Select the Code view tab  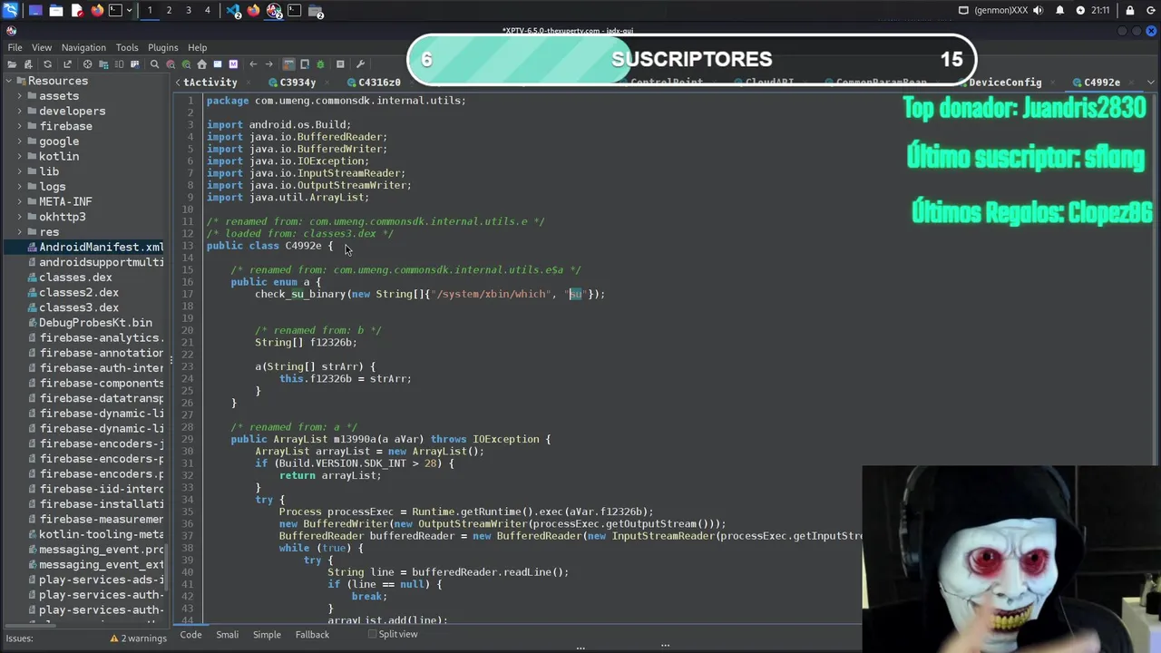tap(190, 635)
